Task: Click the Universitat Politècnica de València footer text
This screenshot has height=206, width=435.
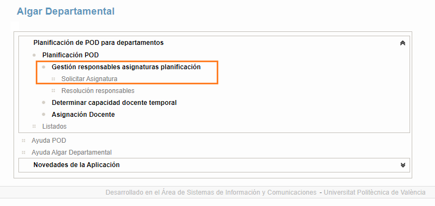Action: 374,192
